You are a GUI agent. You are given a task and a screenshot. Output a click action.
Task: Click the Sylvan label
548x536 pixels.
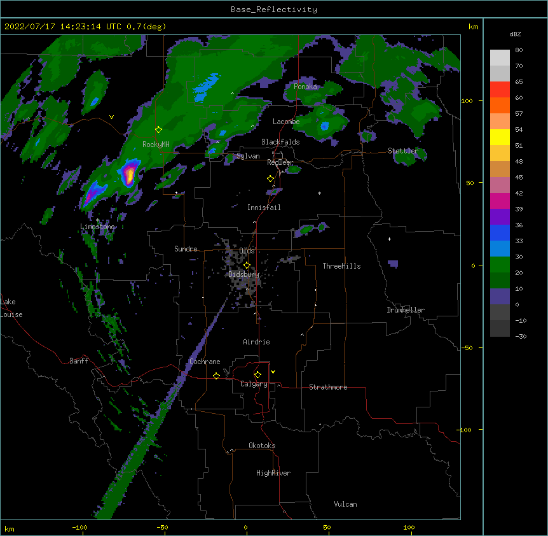[x=248, y=156]
